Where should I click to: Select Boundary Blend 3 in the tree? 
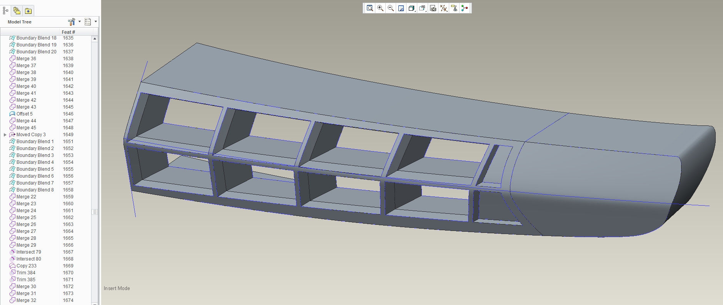pos(35,155)
